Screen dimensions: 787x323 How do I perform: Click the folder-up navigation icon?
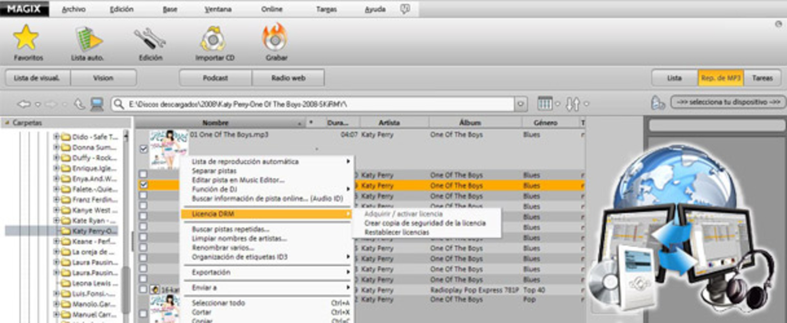point(79,104)
